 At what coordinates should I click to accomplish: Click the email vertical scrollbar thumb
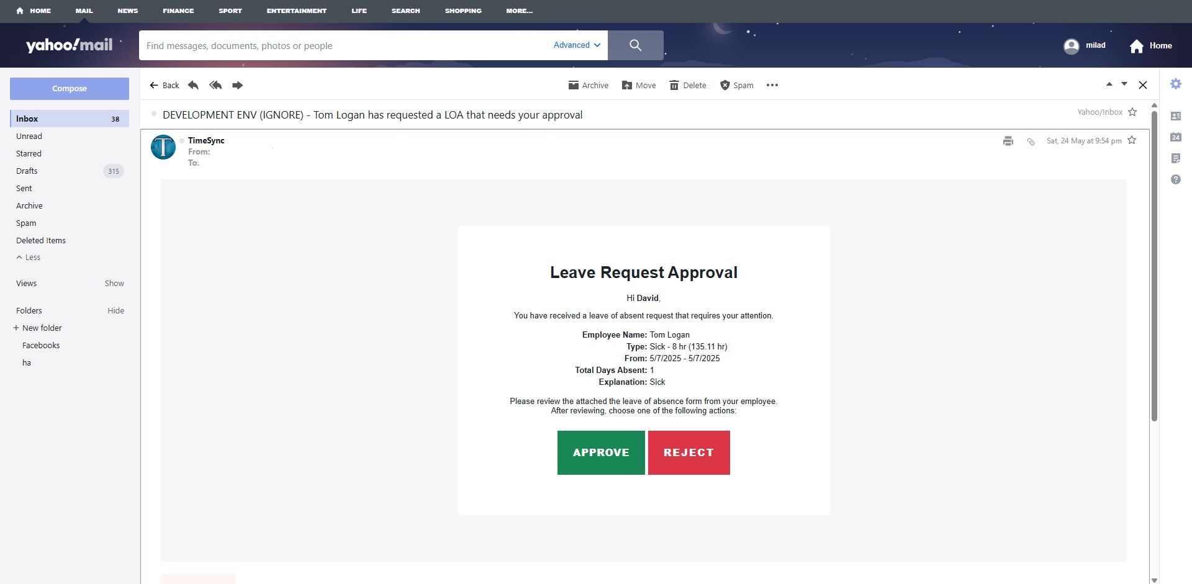(x=1154, y=266)
